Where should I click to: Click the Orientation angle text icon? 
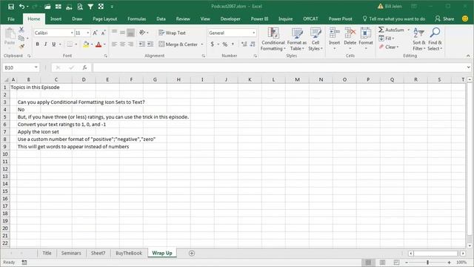point(142,33)
